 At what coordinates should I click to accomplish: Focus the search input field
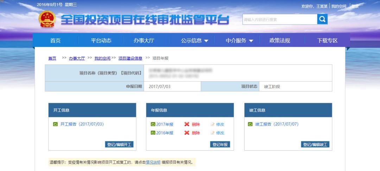279,20
